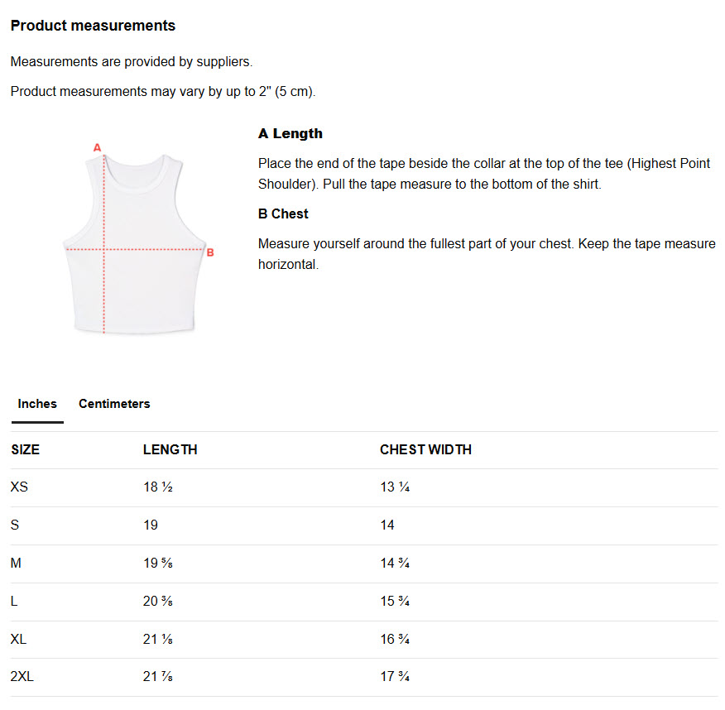Switch to the Centimeters tab
This screenshot has height=710, width=725.
(114, 404)
